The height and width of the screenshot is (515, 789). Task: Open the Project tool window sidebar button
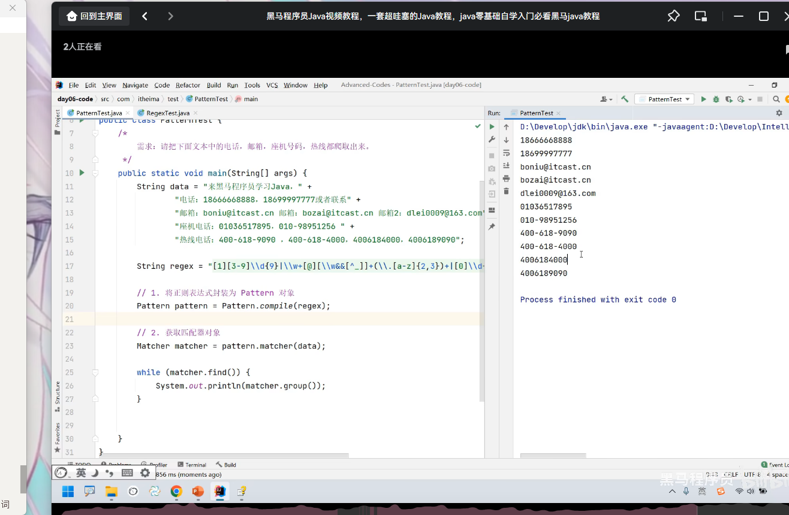pyautogui.click(x=58, y=122)
